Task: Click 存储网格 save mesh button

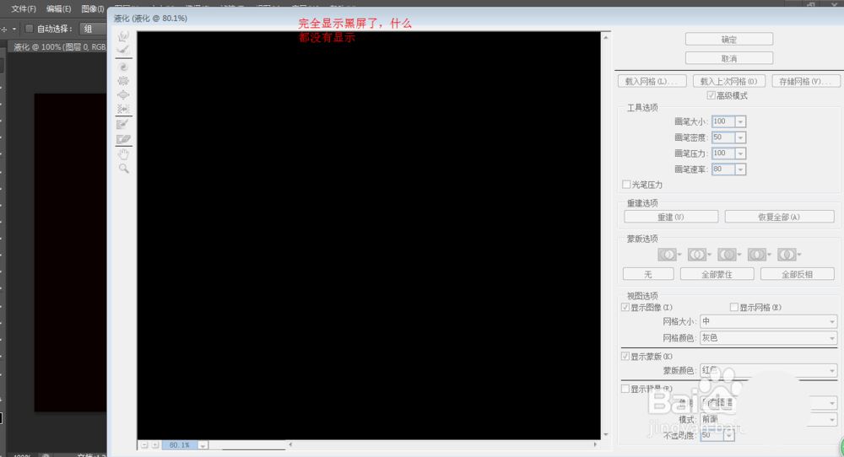Action: [x=806, y=81]
